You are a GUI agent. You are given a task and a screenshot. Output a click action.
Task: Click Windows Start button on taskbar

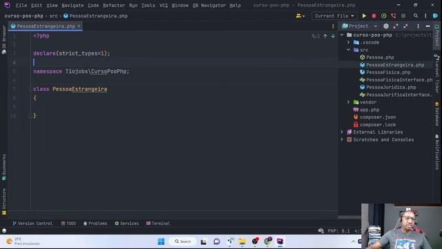(161, 241)
